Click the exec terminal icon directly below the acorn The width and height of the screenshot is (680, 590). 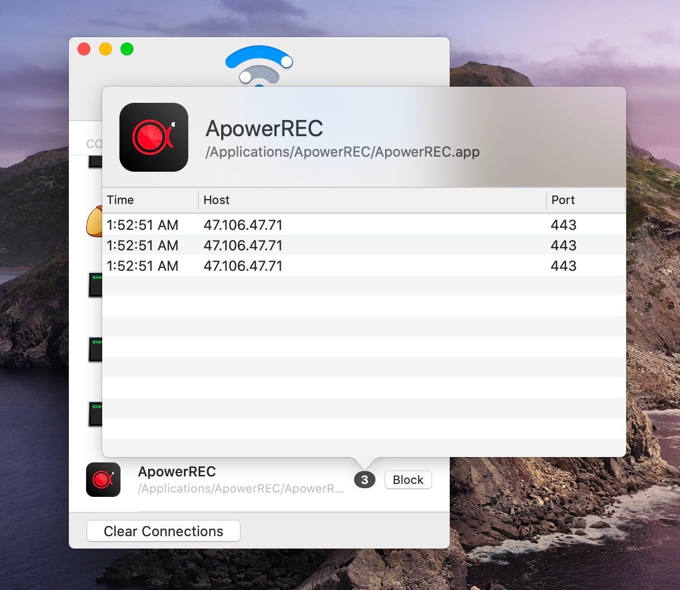tap(95, 285)
